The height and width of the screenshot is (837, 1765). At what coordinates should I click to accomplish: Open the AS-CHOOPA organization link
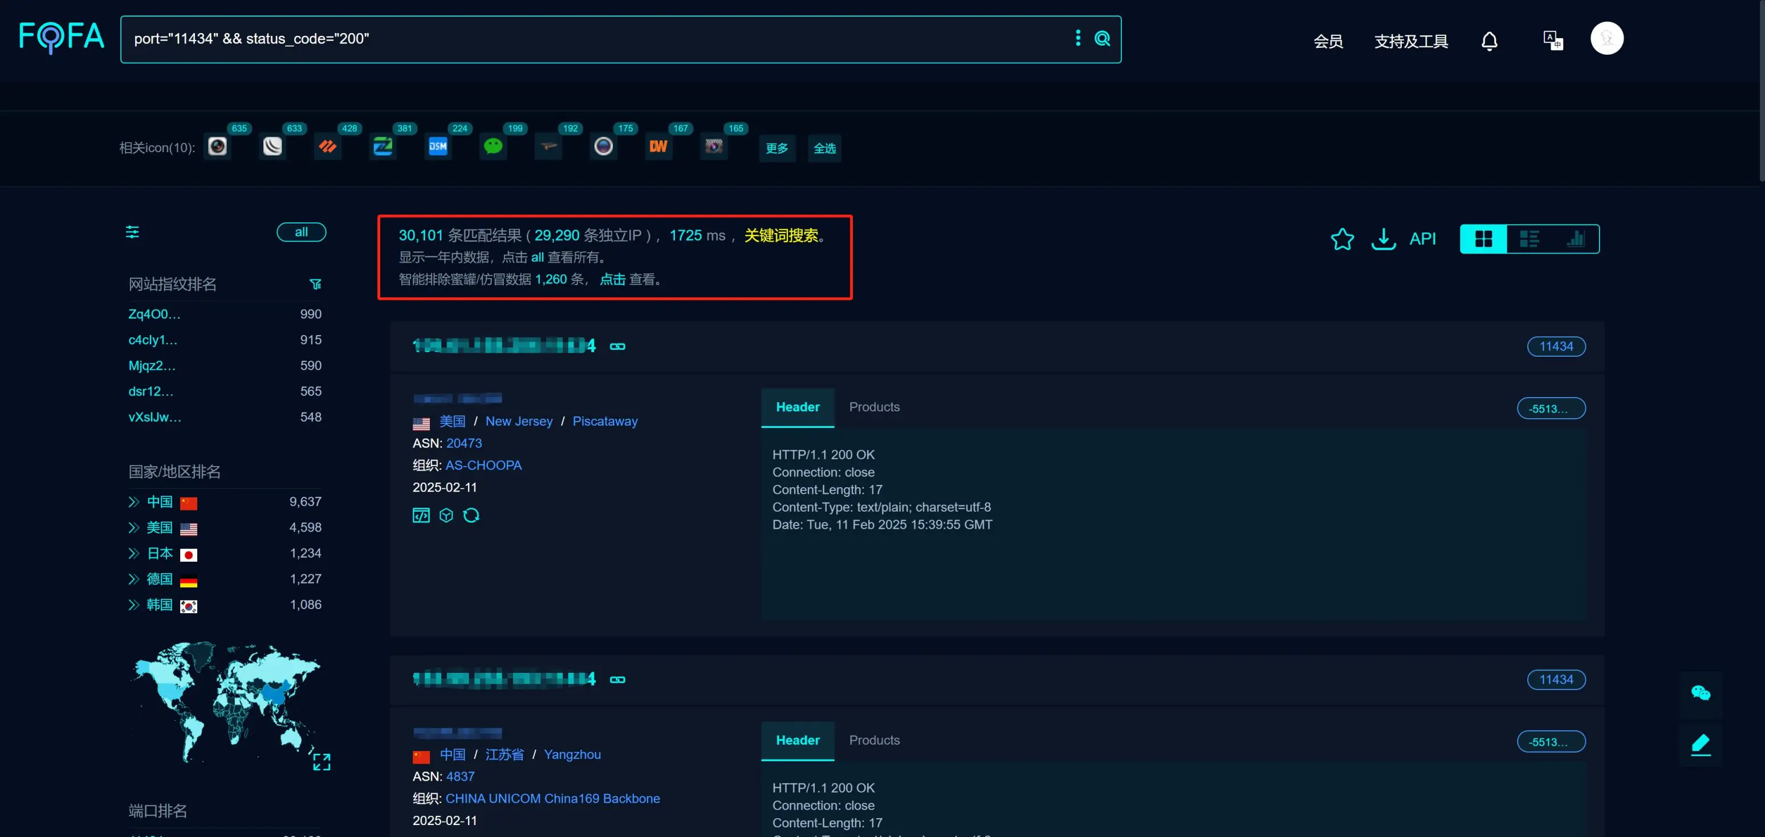(x=483, y=465)
